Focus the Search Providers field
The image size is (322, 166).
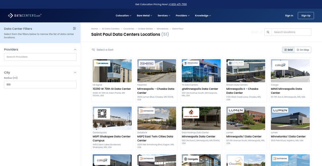(x=40, y=57)
